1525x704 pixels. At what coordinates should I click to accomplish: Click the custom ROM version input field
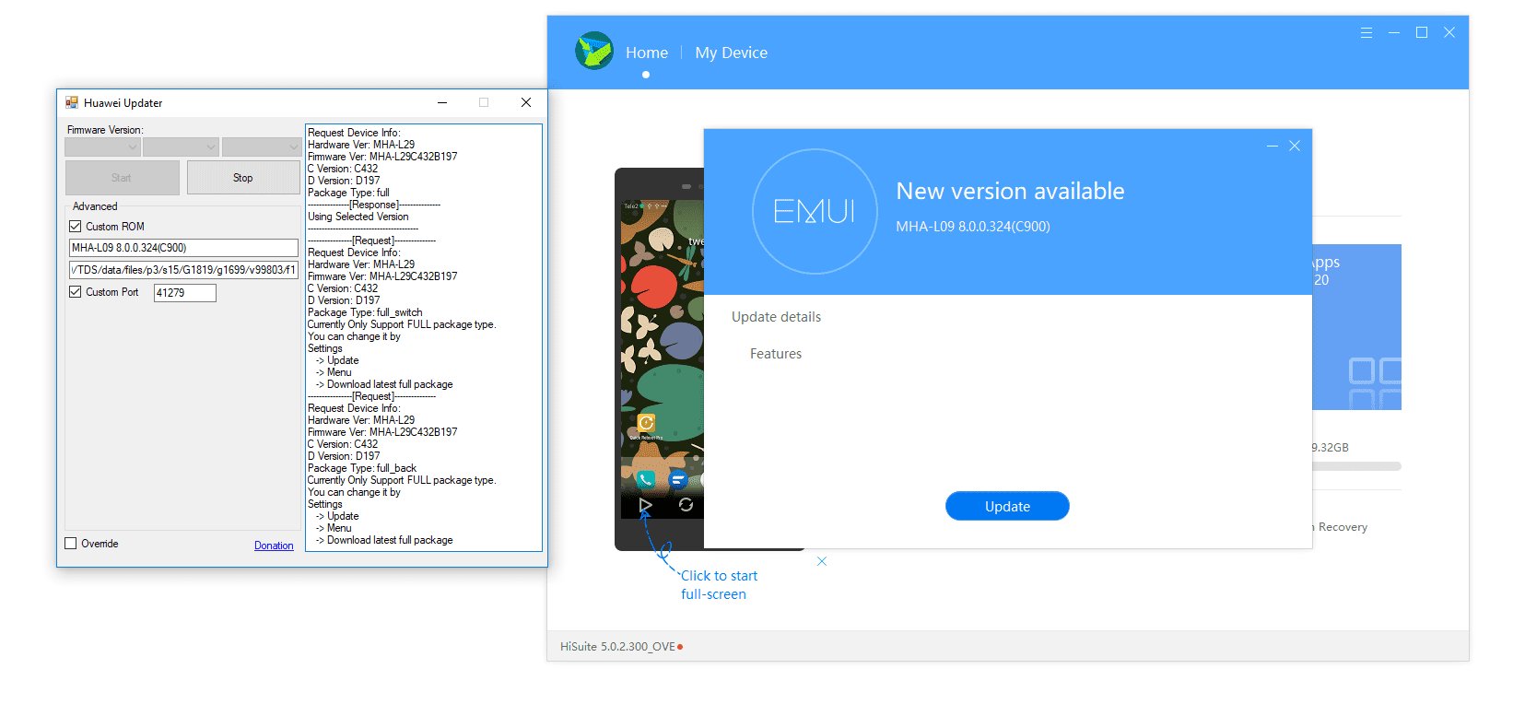pos(183,248)
